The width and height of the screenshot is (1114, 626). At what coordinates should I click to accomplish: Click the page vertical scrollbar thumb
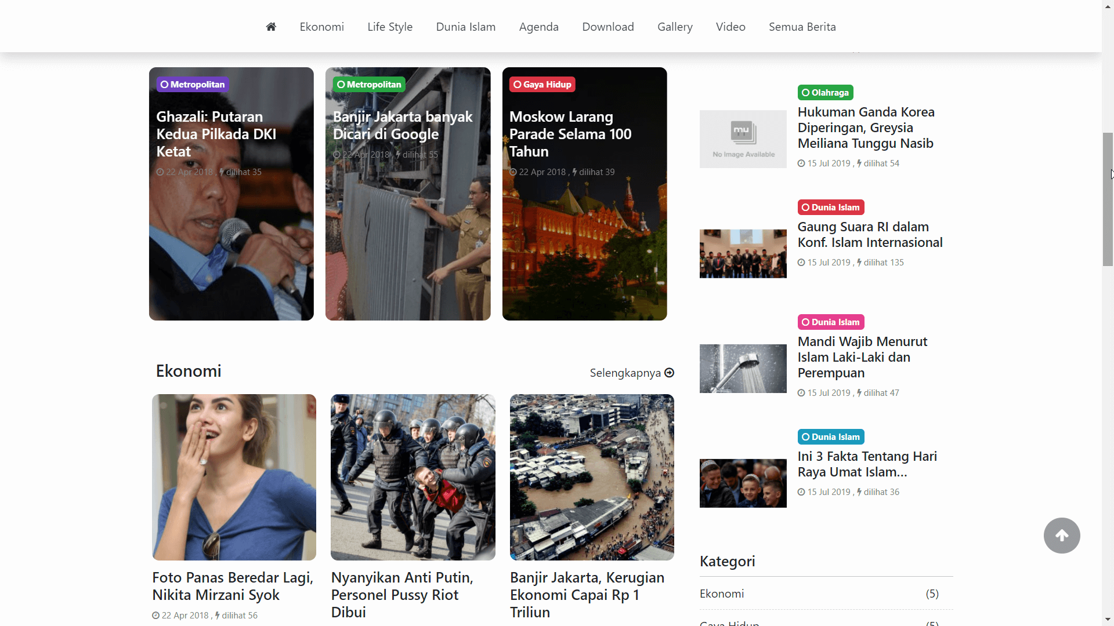[x=1108, y=199]
